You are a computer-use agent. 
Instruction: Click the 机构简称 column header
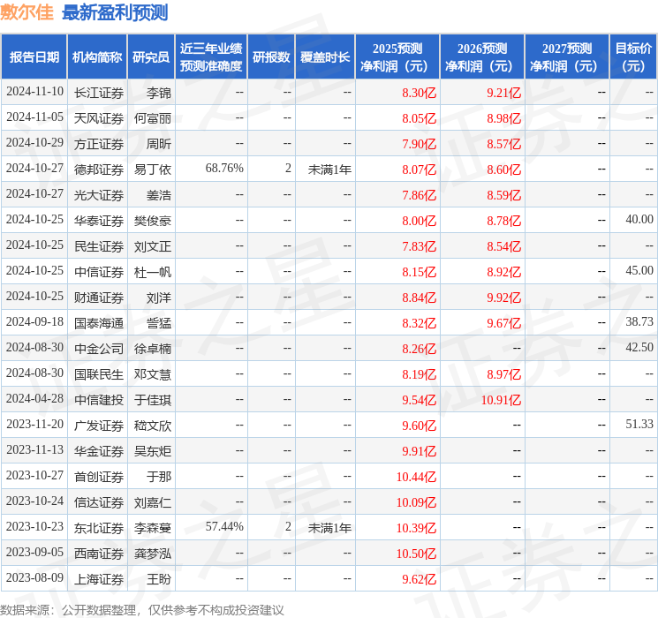click(97, 57)
